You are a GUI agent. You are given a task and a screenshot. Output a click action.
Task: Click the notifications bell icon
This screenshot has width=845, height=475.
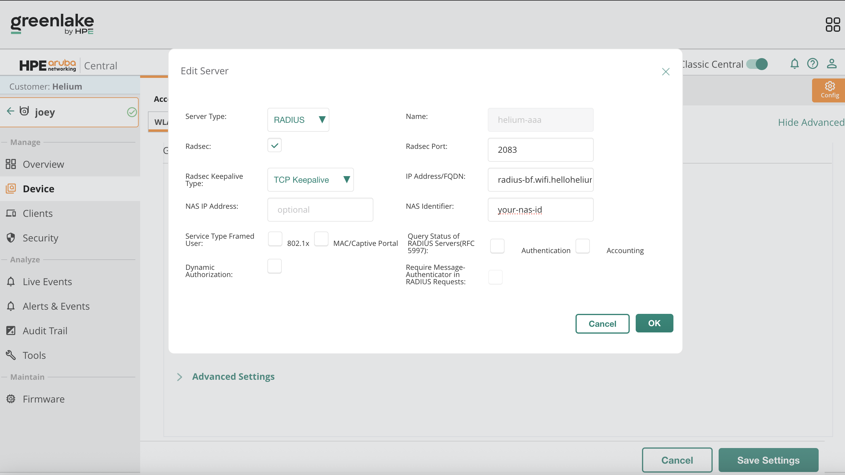coord(794,63)
